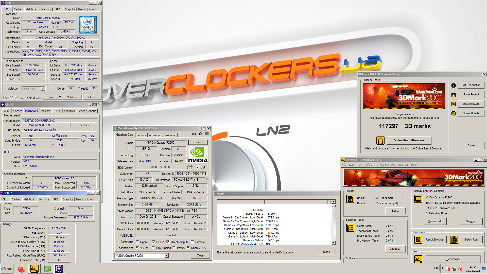Click the Display and CPU Settings monitor icon
Viewport: 487px width, 274px height.
click(x=418, y=199)
